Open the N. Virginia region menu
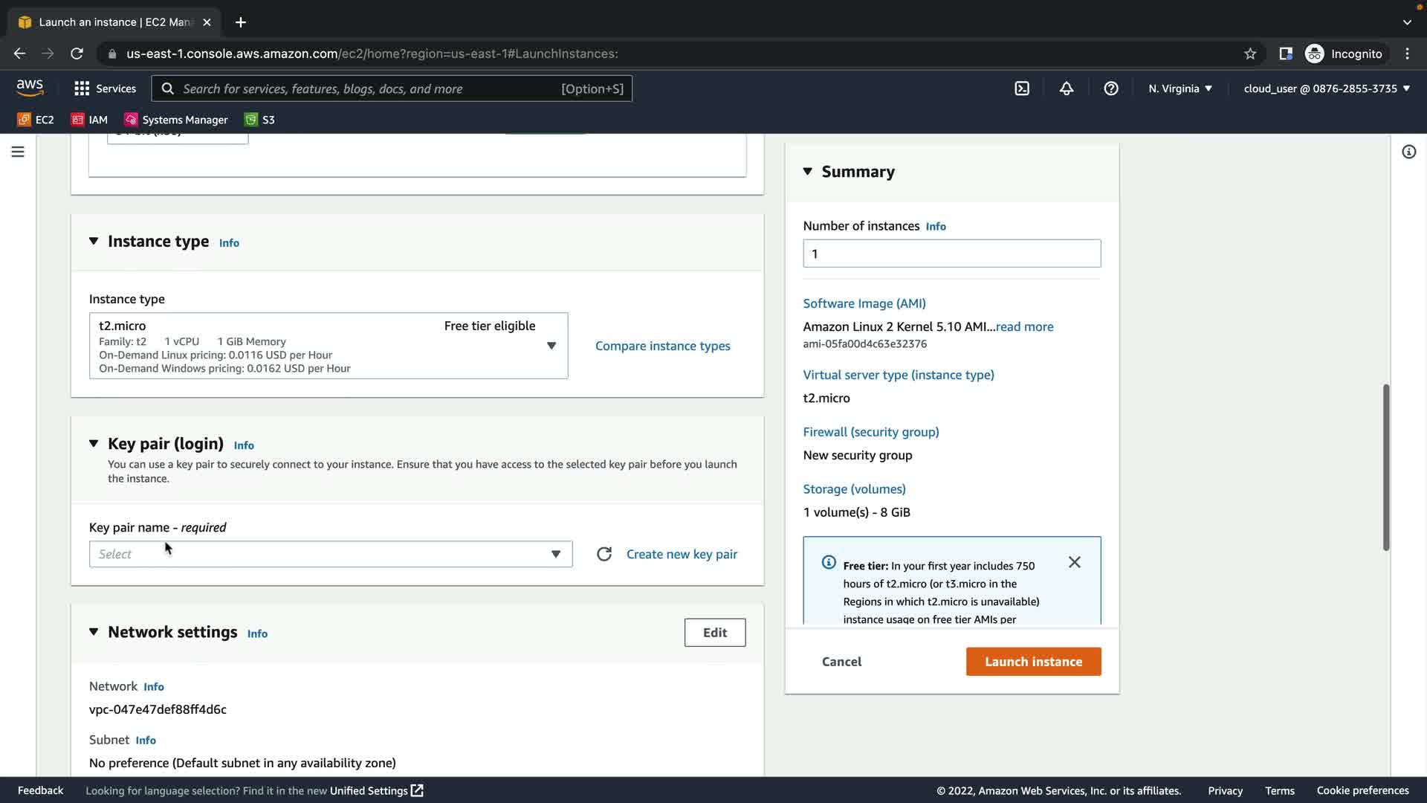Image resolution: width=1427 pixels, height=803 pixels. [1180, 88]
